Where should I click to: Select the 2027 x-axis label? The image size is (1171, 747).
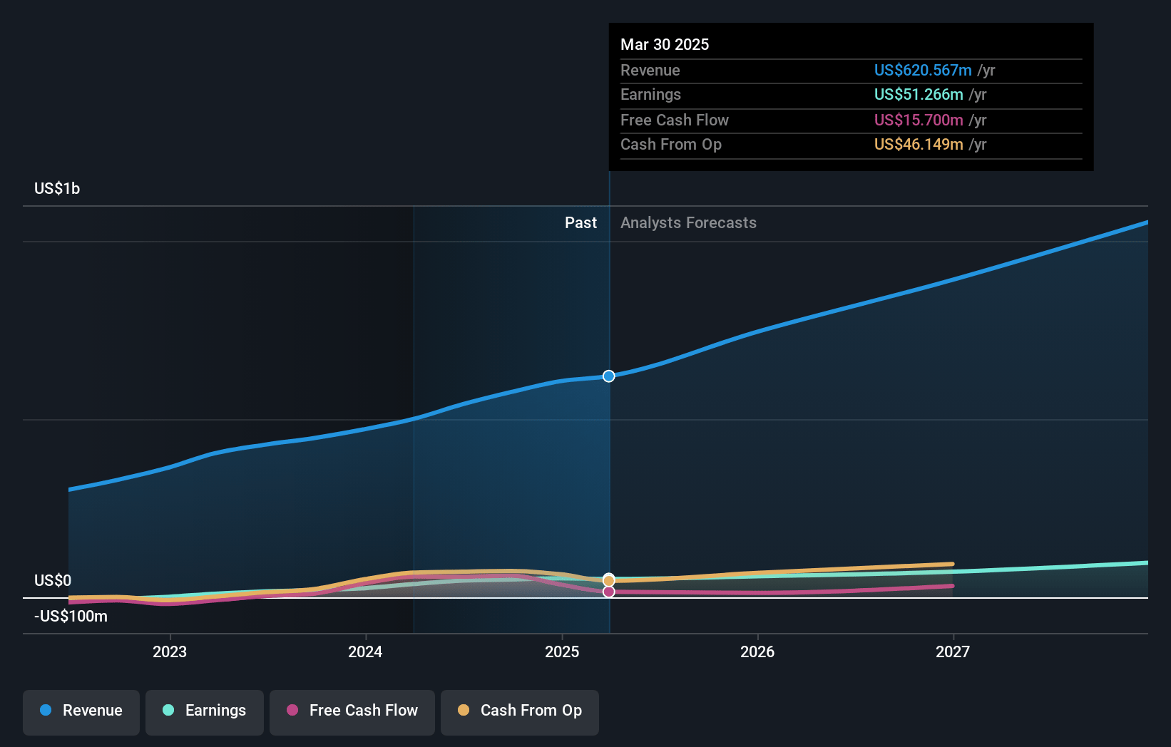pos(953,651)
